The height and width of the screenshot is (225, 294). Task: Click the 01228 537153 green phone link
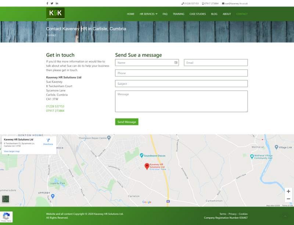[x=55, y=106]
